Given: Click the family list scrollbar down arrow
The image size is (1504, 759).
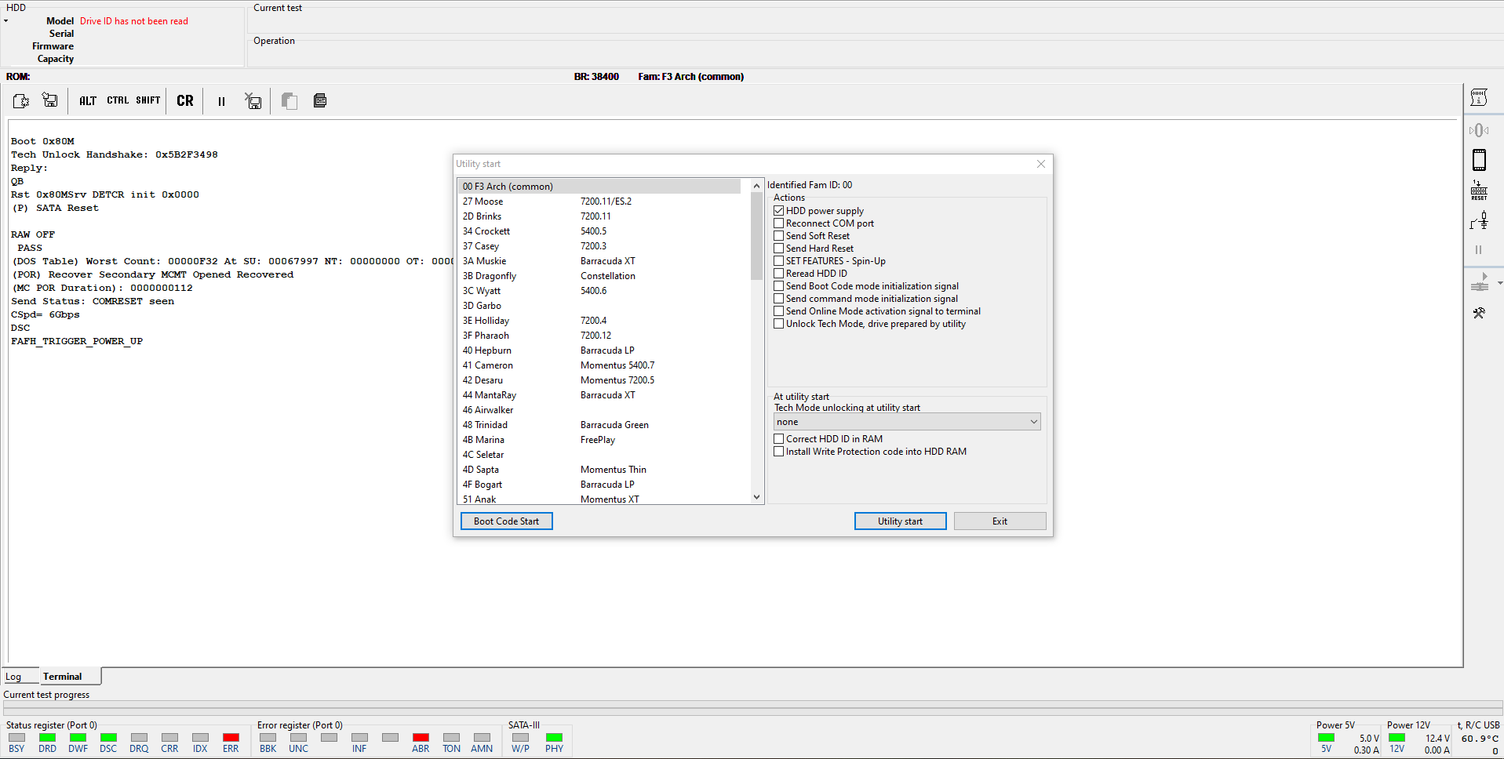Looking at the screenshot, I should [x=756, y=496].
